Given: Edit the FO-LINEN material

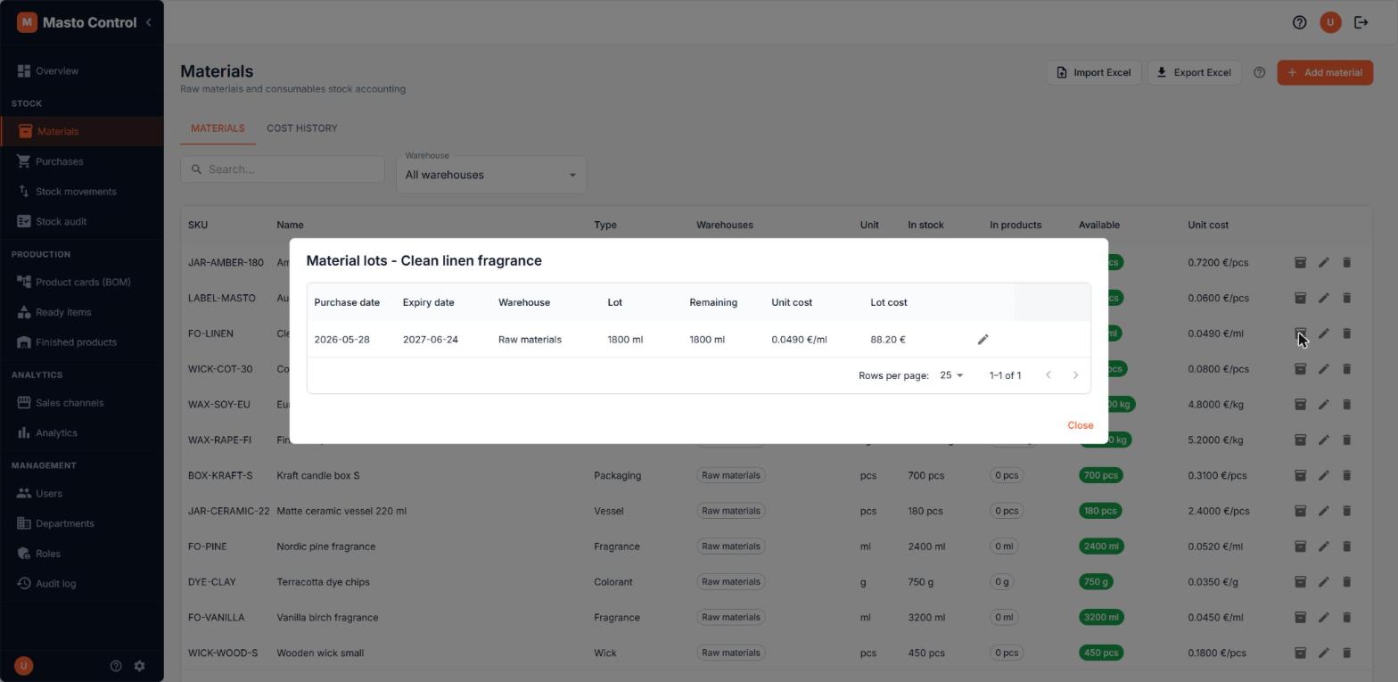Looking at the screenshot, I should click(x=1323, y=333).
